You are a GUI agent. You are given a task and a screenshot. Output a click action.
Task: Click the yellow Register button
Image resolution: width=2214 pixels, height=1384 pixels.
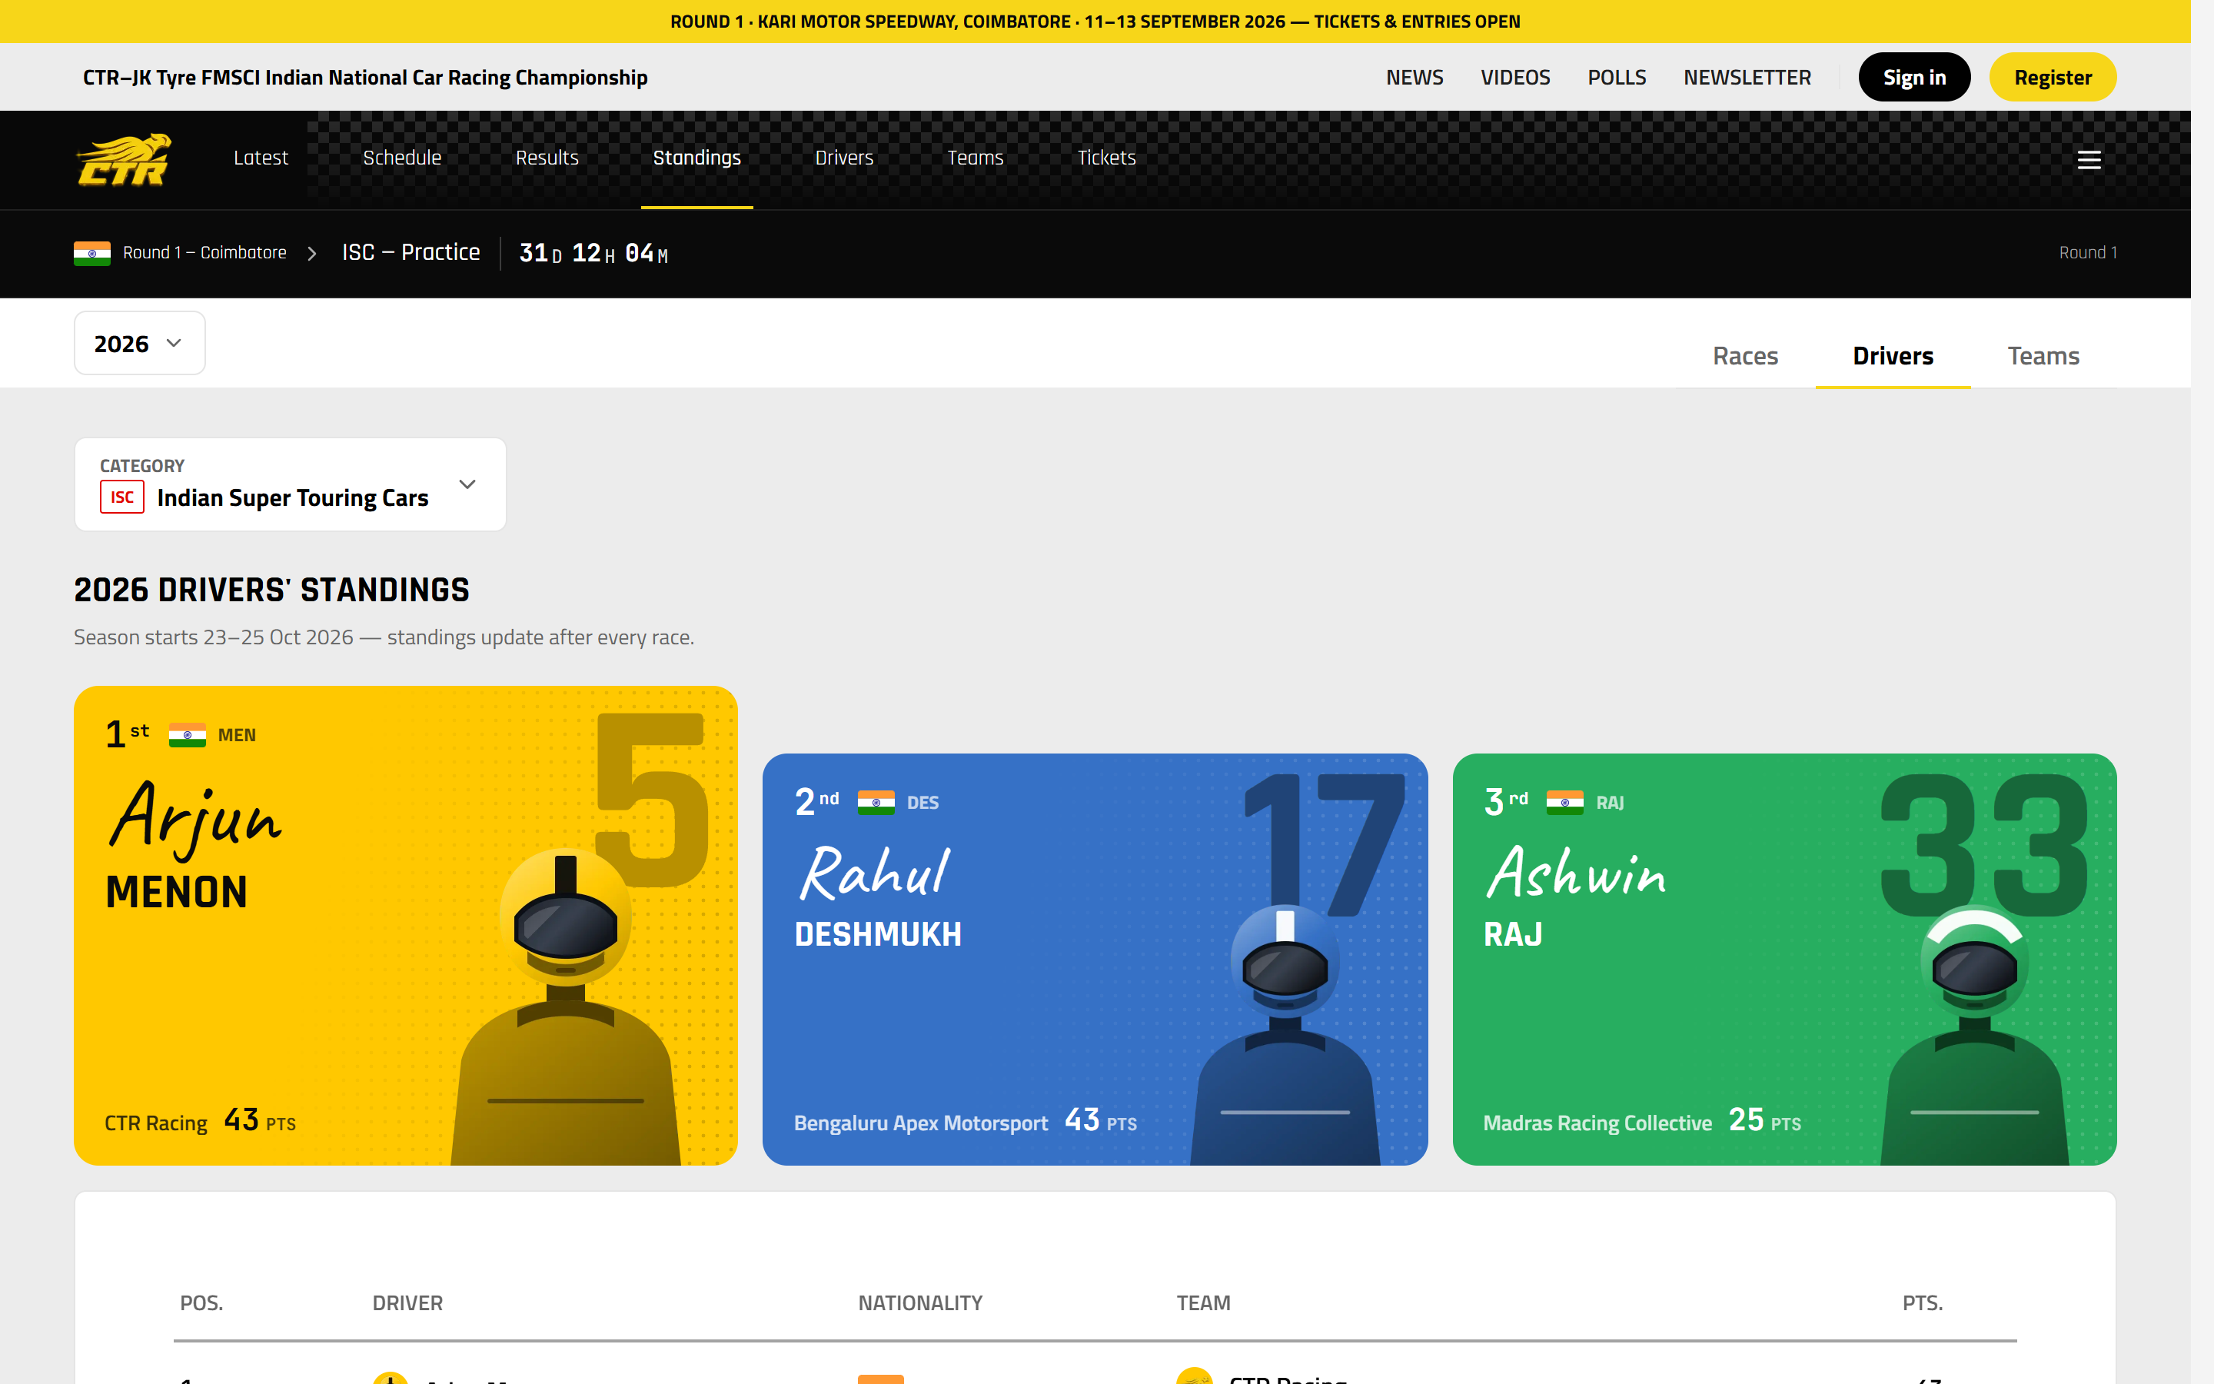pyautogui.click(x=2052, y=77)
